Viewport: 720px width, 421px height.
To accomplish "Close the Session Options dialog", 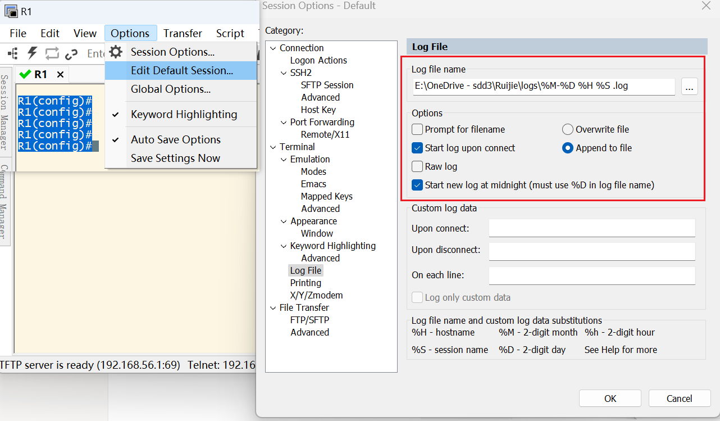I will click(x=706, y=6).
